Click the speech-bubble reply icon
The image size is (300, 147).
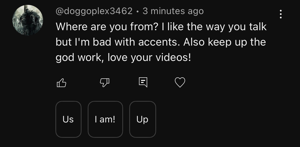pyautogui.click(x=143, y=82)
